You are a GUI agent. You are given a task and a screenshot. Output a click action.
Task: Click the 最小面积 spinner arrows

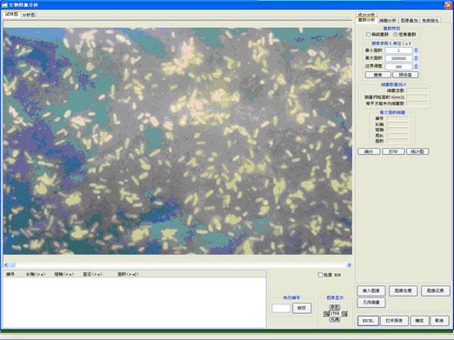pos(416,50)
